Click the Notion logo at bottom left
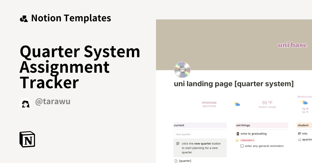This screenshot has width=312, height=163. tap(27, 139)
